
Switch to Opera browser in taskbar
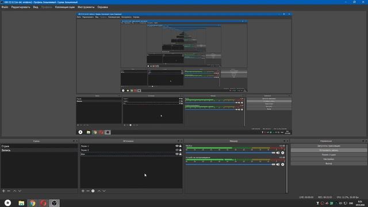pos(43,203)
